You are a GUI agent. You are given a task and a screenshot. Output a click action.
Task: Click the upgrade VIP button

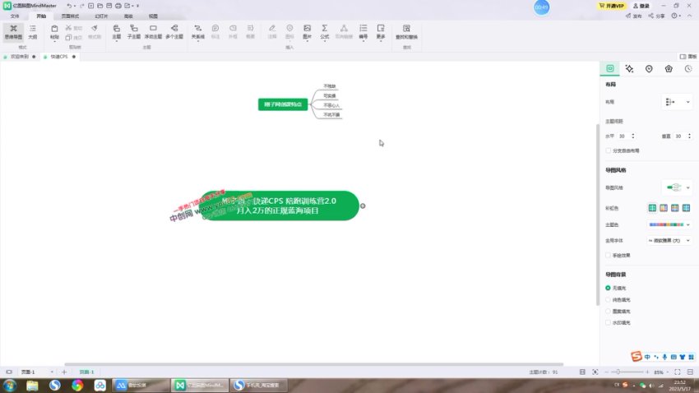coord(612,6)
